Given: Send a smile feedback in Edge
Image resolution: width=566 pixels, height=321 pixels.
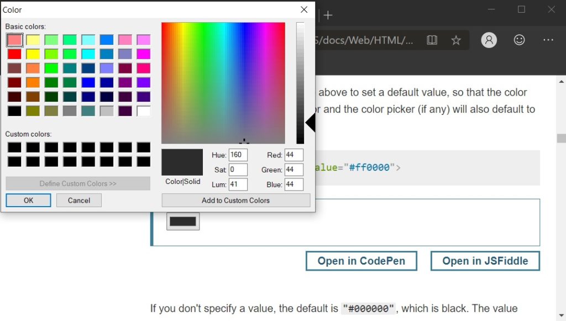Looking at the screenshot, I should (518, 40).
